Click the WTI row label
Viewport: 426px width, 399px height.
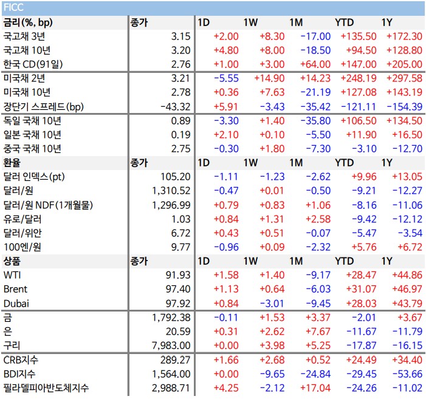12,275
